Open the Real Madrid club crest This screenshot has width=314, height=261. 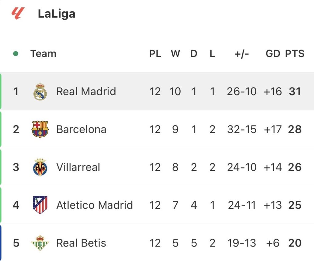[40, 92]
